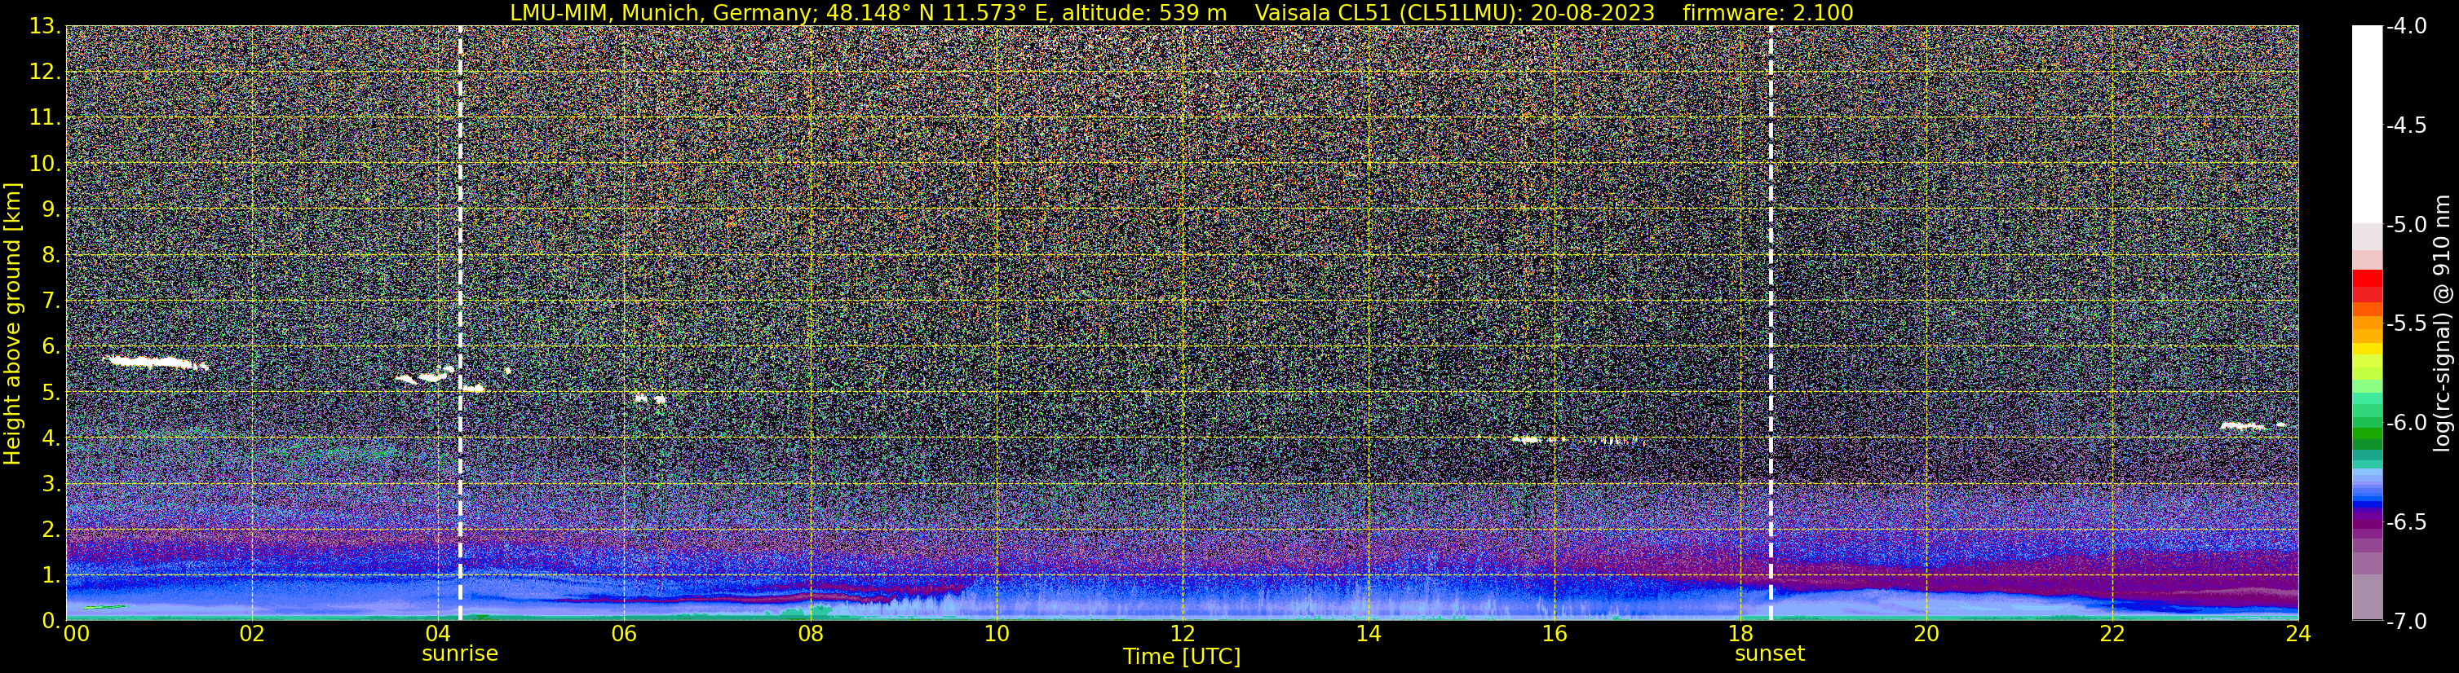Click the 'Height above ground [km]' axis title
Screen dimensions: 2459x673
[x=12, y=323]
